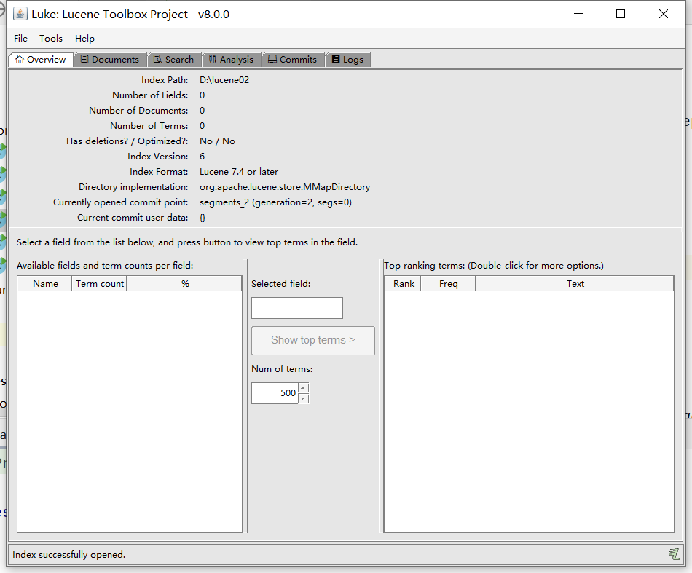Image resolution: width=692 pixels, height=573 pixels.
Task: Click the Luke logo icon in status bar
Action: [x=674, y=554]
